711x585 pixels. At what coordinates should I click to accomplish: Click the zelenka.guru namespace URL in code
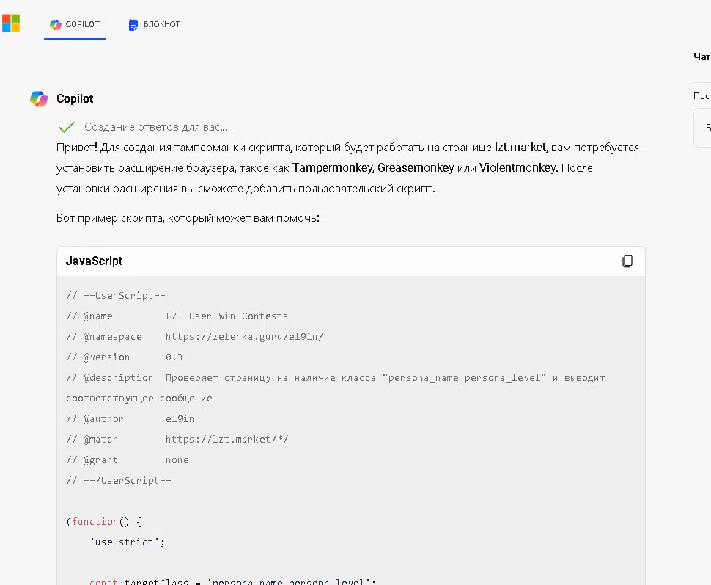pyautogui.click(x=244, y=337)
